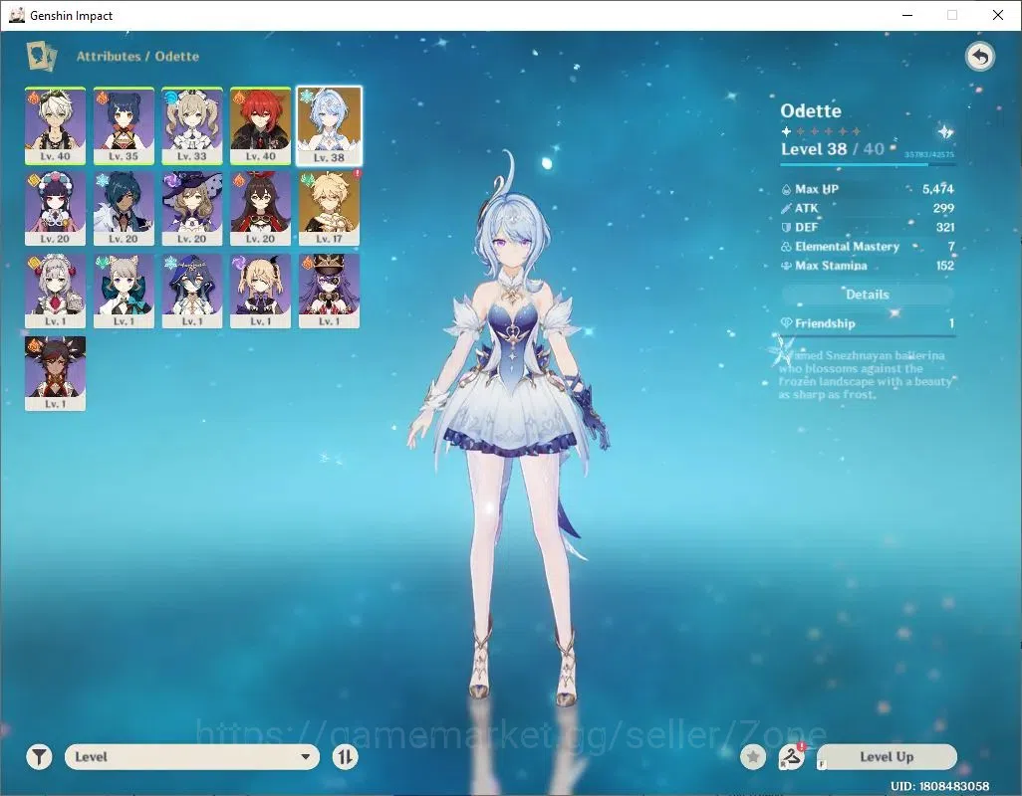The height and width of the screenshot is (796, 1022).
Task: Click the character star rarity row
Action: 821,131
